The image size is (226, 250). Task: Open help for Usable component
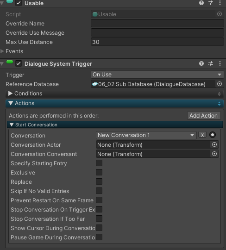(201, 3)
